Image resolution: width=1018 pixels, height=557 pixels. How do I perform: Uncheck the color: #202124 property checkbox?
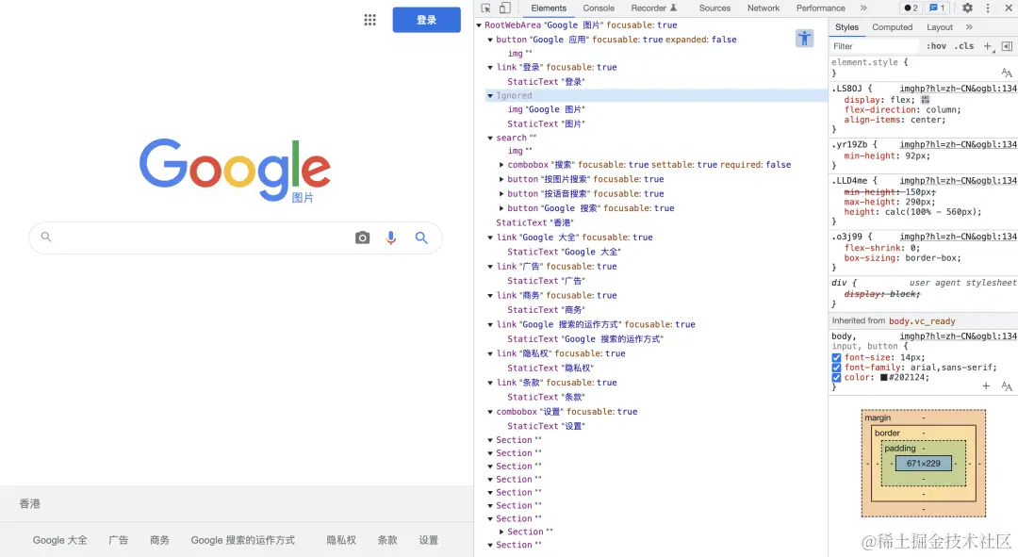click(x=836, y=377)
